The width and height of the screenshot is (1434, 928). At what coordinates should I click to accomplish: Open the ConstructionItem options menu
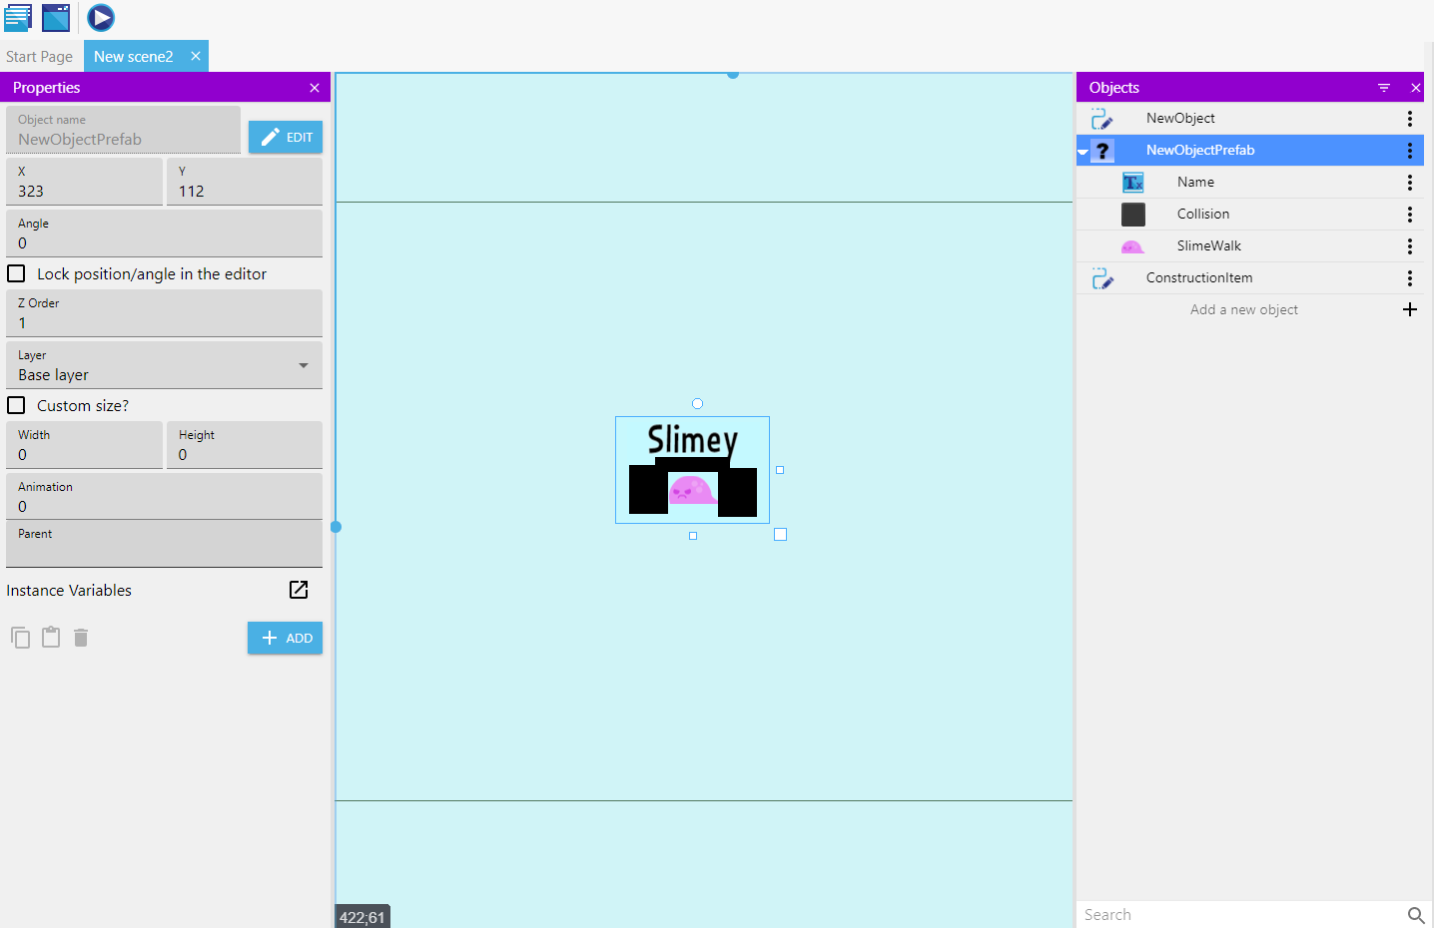tap(1409, 277)
